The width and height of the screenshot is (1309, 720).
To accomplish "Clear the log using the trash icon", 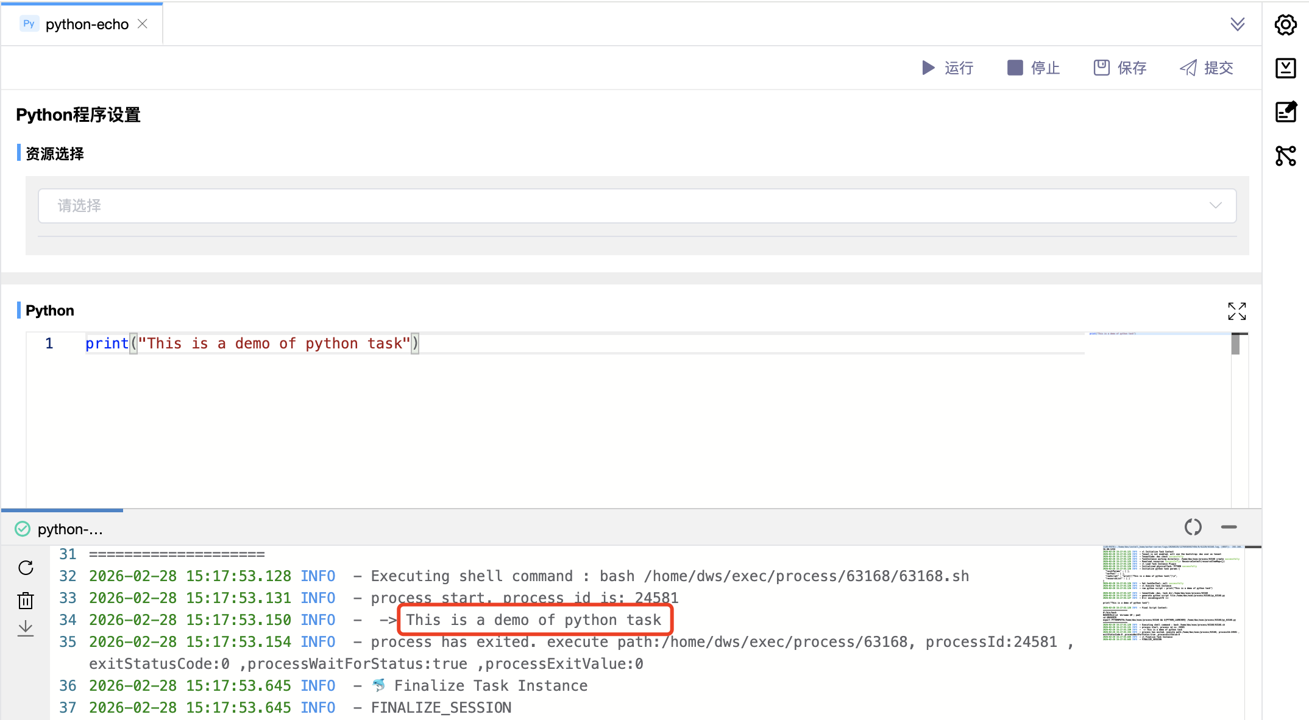I will point(25,601).
